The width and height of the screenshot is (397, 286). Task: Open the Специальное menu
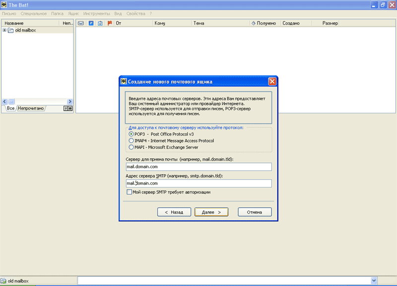click(x=34, y=14)
